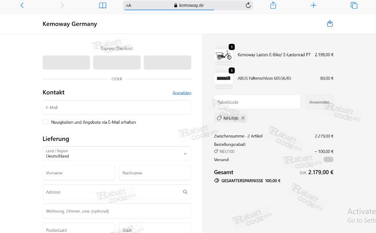Click the Anmelden login link

182,93
